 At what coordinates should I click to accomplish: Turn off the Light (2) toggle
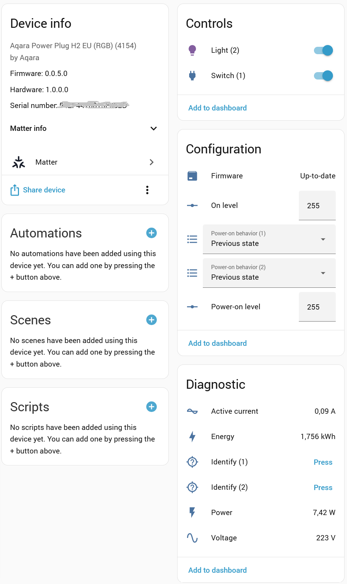tap(323, 50)
